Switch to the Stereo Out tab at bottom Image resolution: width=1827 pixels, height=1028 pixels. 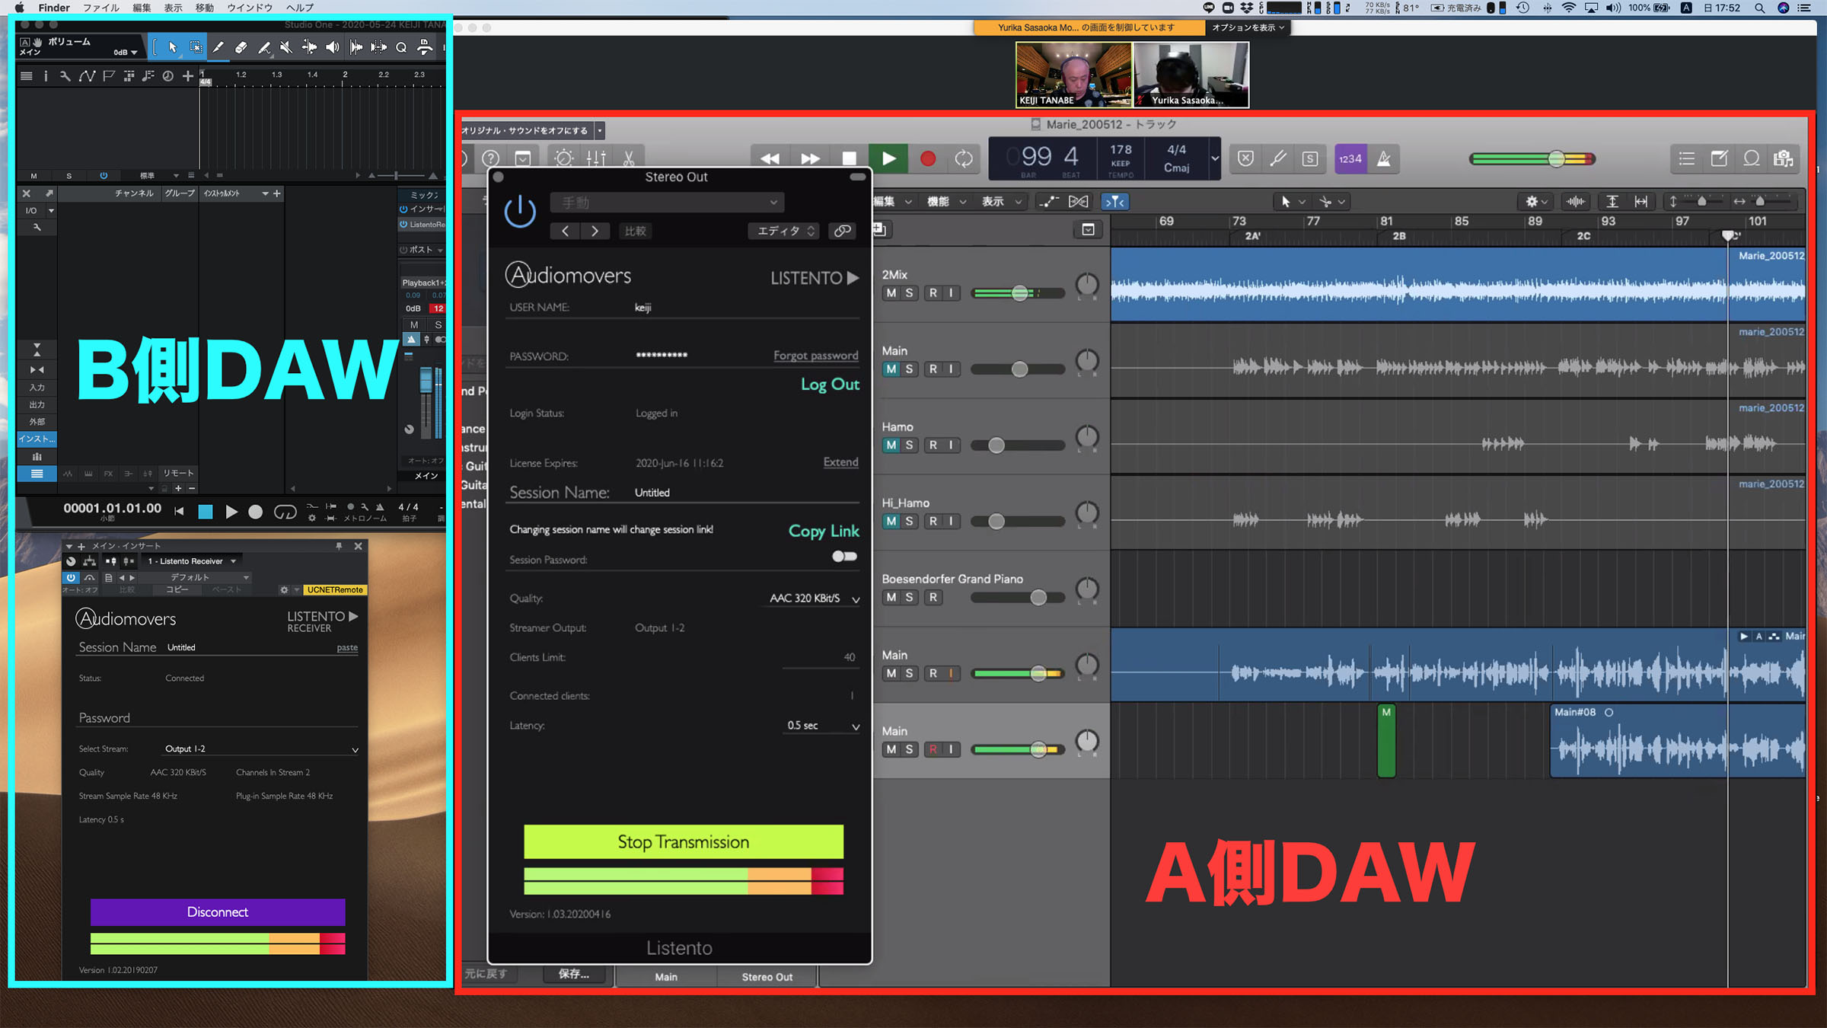pyautogui.click(x=767, y=977)
